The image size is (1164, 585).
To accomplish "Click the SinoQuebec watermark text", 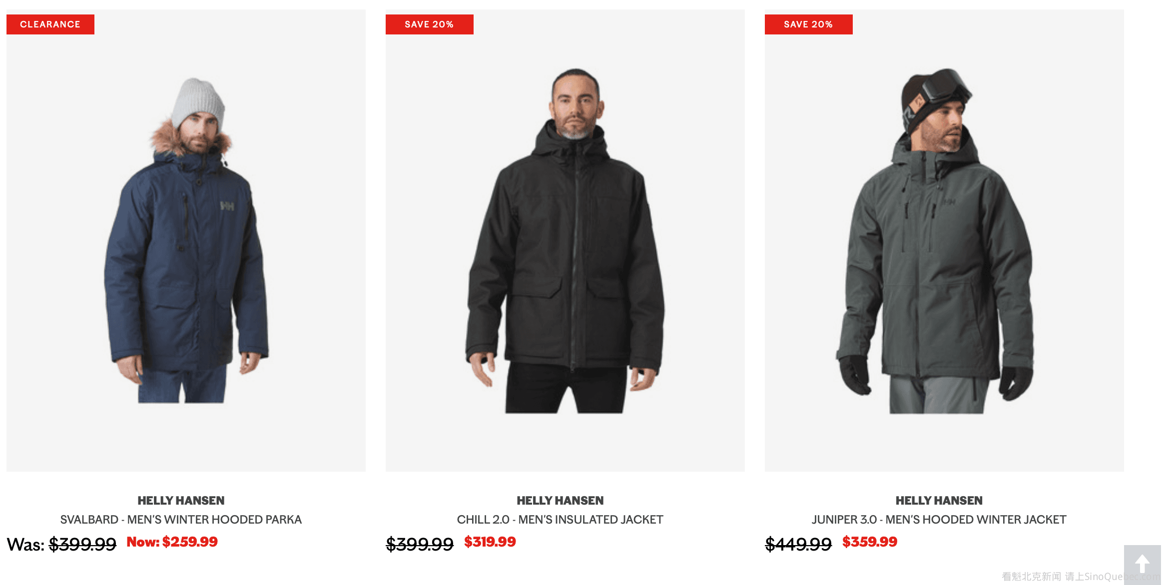I will 1081,577.
